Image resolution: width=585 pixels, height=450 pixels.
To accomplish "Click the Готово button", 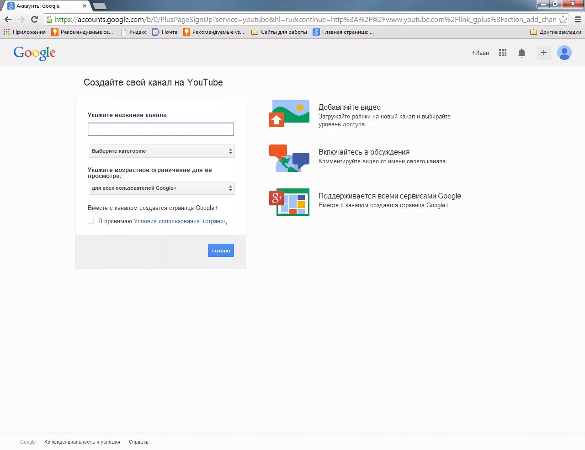I will point(221,251).
